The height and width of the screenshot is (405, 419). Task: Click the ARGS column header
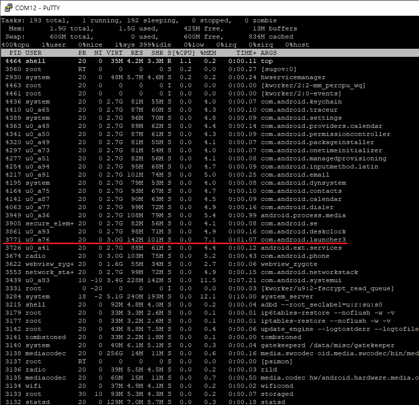coord(268,53)
